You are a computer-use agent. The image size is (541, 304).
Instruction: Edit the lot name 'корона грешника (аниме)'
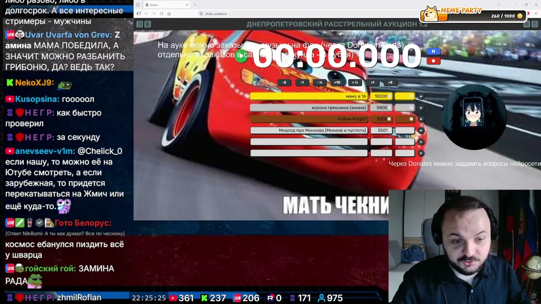[x=309, y=108]
